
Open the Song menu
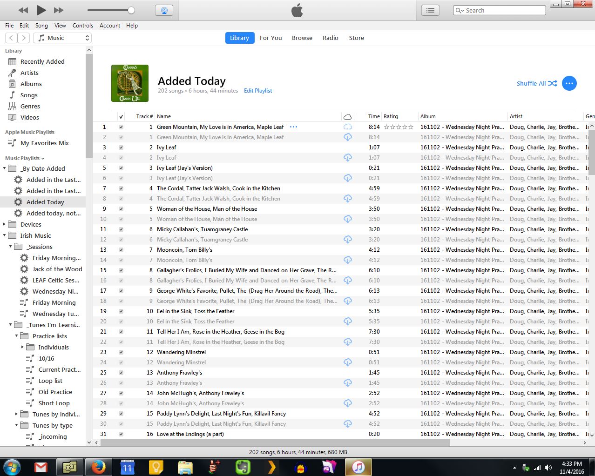[x=41, y=26]
